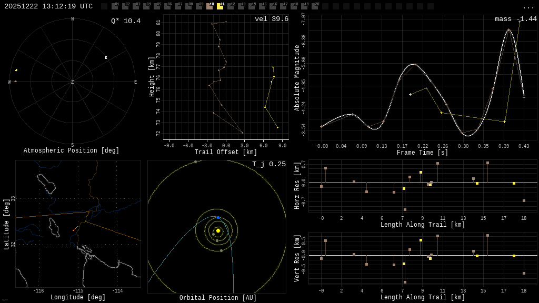Select station square labeled 05

pyautogui.click(x=157, y=6)
